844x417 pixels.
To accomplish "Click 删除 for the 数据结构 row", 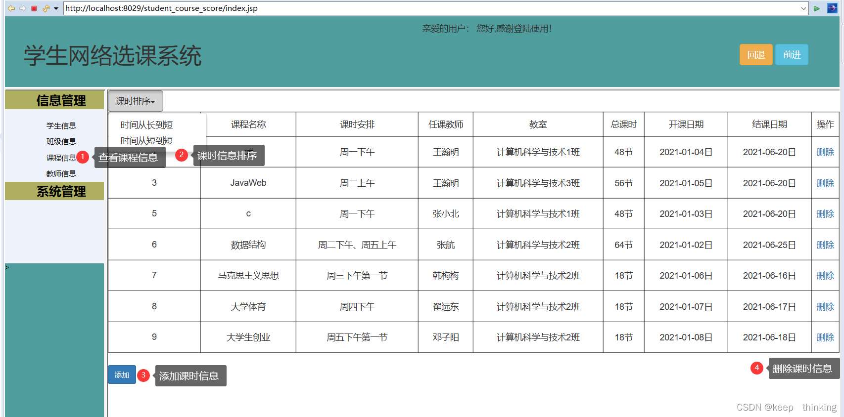I will click(825, 245).
